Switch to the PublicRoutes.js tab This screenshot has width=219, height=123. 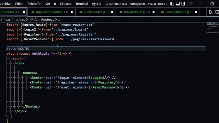pyautogui.click(x=96, y=12)
